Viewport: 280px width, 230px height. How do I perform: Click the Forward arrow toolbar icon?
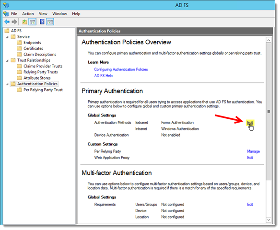click(14, 22)
